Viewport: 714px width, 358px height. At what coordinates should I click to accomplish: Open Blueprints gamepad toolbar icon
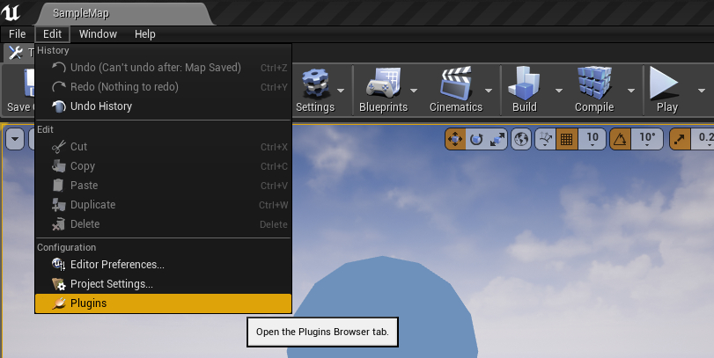(383, 84)
